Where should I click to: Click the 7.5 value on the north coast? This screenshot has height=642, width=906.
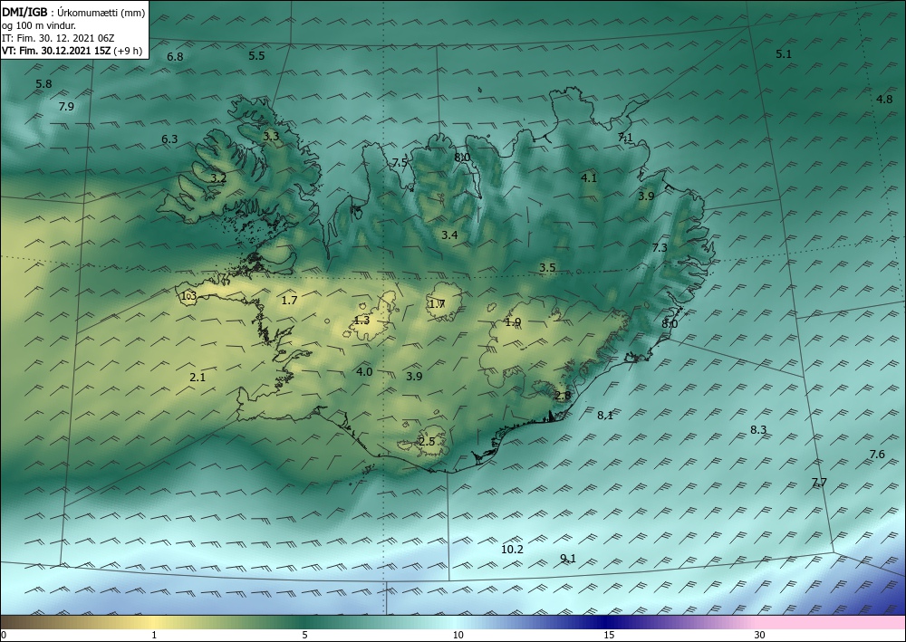(400, 163)
